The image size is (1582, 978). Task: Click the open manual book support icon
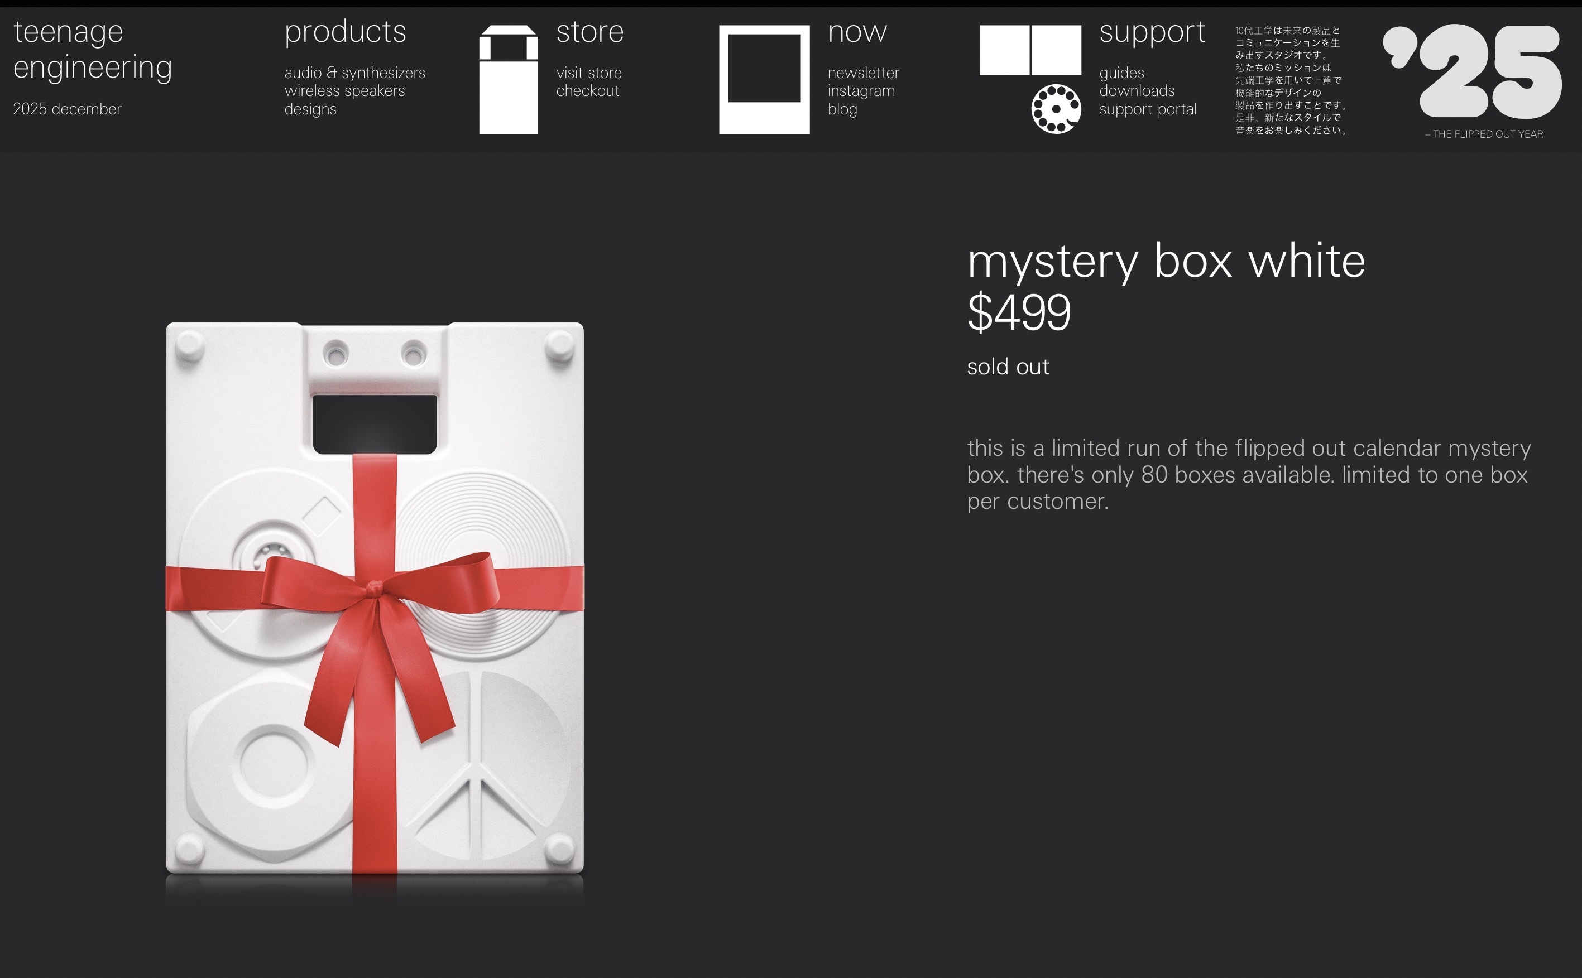1030,50
